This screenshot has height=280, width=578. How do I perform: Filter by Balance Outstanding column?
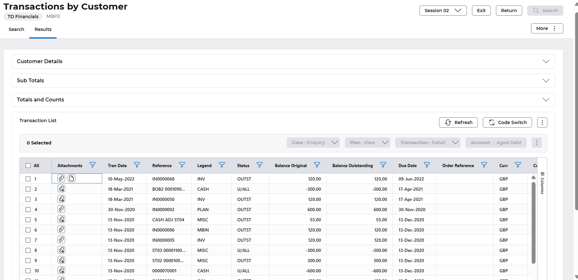coord(383,165)
